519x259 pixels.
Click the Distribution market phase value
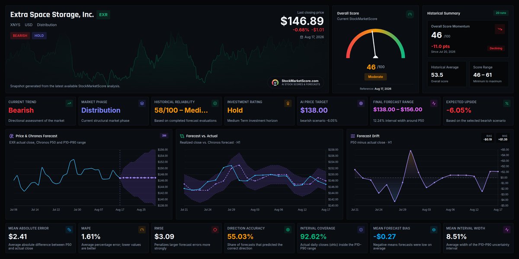(101, 111)
